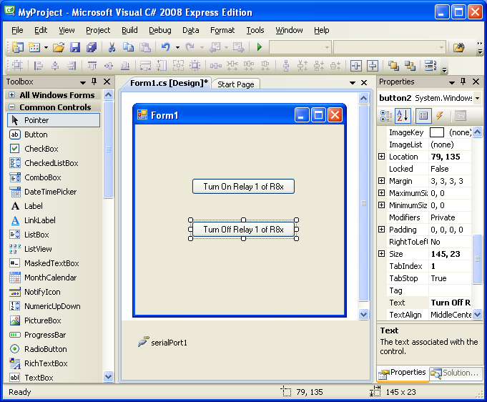487x402 pixels.
Task: Save the current file with the floppy icon
Action: 75,47
